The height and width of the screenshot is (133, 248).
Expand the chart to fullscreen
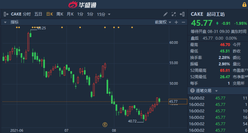(x=174, y=14)
